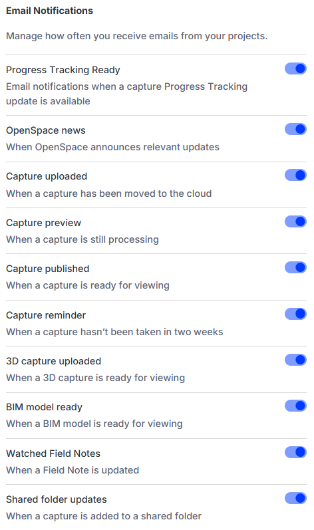Screen dimensions: 314x530
Task: Disable the Capture reminder toggle
Action: pos(295,314)
